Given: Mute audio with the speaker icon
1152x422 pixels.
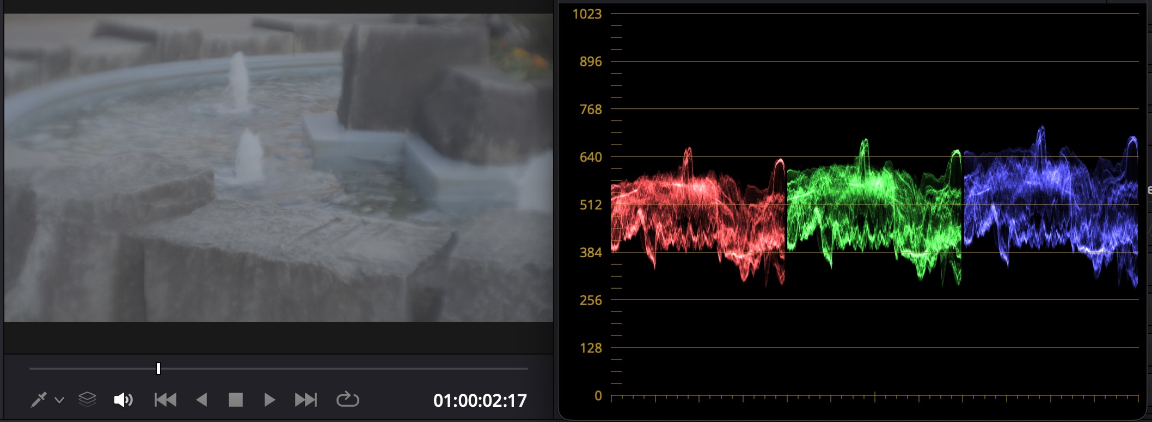Looking at the screenshot, I should coord(123,400).
